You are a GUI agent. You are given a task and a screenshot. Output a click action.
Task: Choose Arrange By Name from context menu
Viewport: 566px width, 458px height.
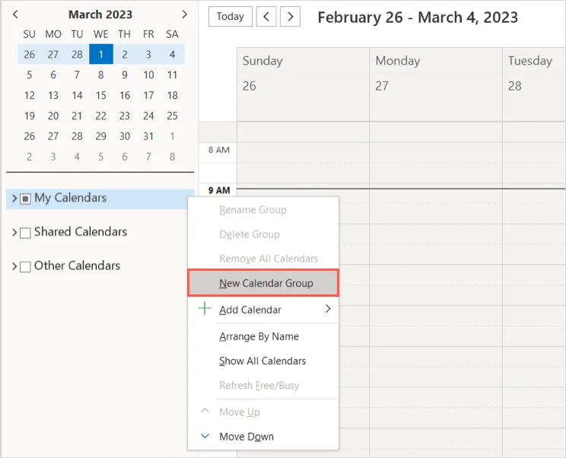[259, 336]
